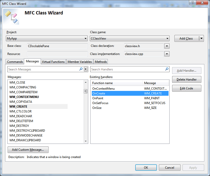Sort by Message column header
Viewport: 210px width, 176px height.
156,83
